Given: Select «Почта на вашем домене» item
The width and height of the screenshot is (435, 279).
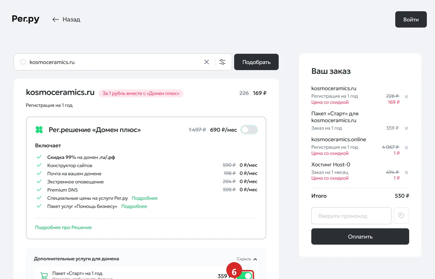Looking at the screenshot, I should pos(74,174).
